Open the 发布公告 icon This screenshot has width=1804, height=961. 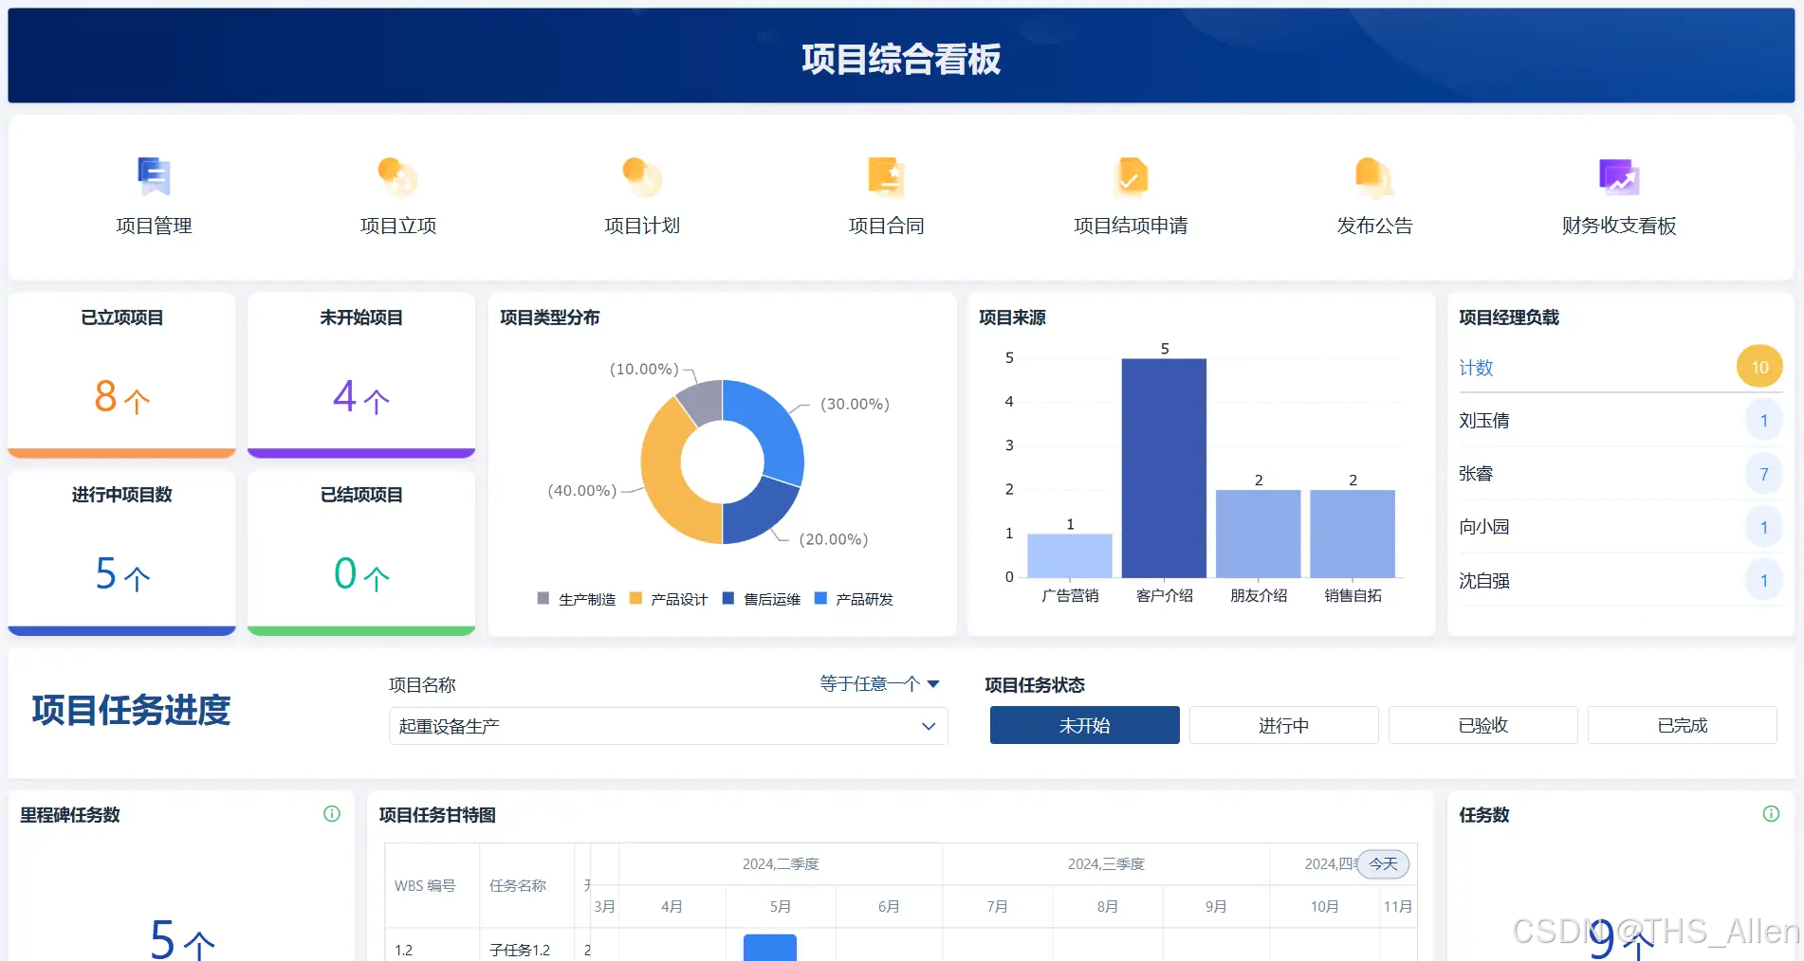pyautogui.click(x=1374, y=176)
